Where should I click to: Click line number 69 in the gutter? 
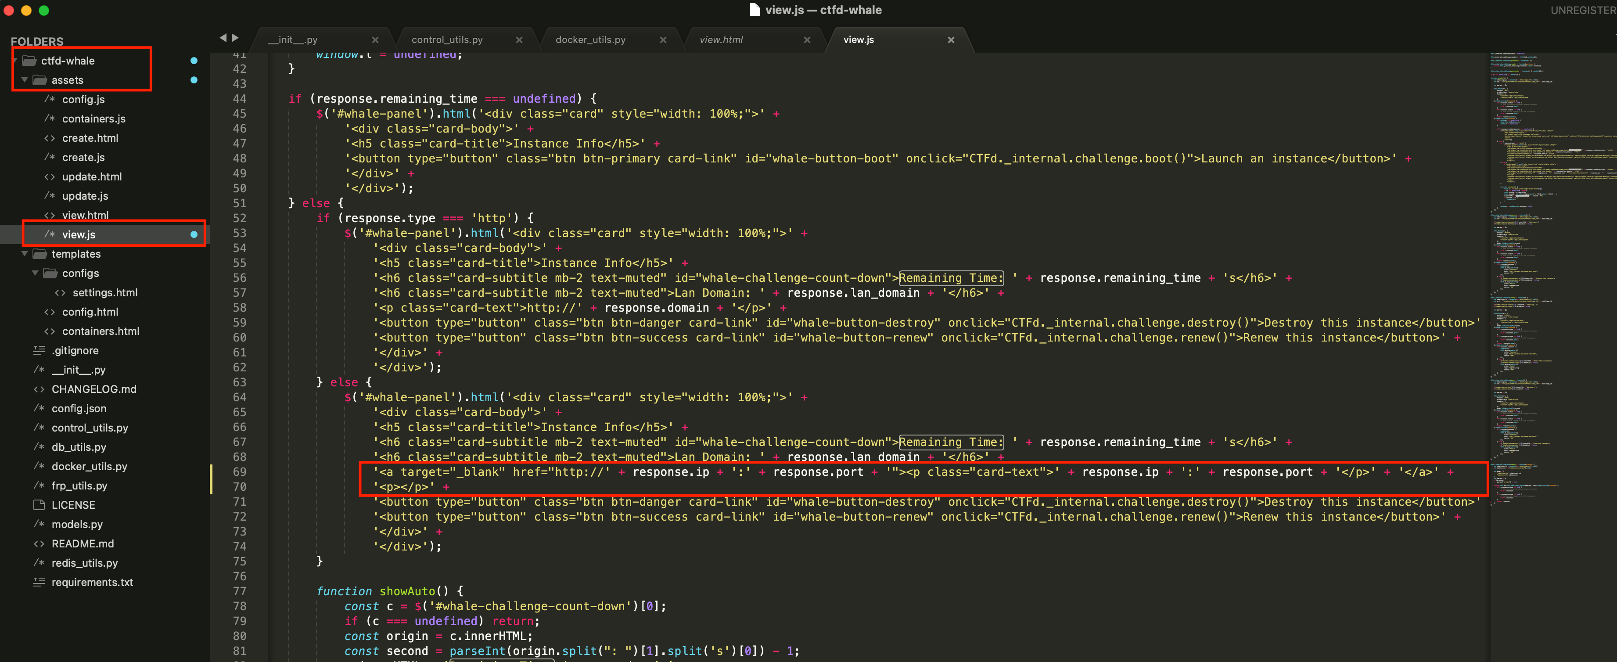tap(239, 471)
